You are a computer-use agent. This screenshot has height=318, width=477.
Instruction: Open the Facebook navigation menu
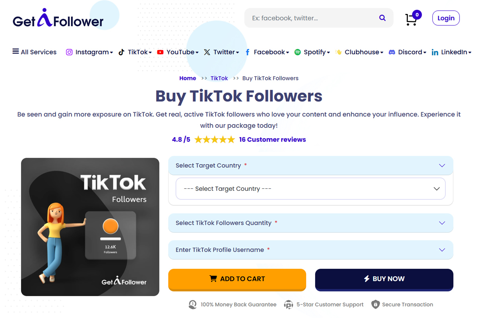click(x=267, y=52)
